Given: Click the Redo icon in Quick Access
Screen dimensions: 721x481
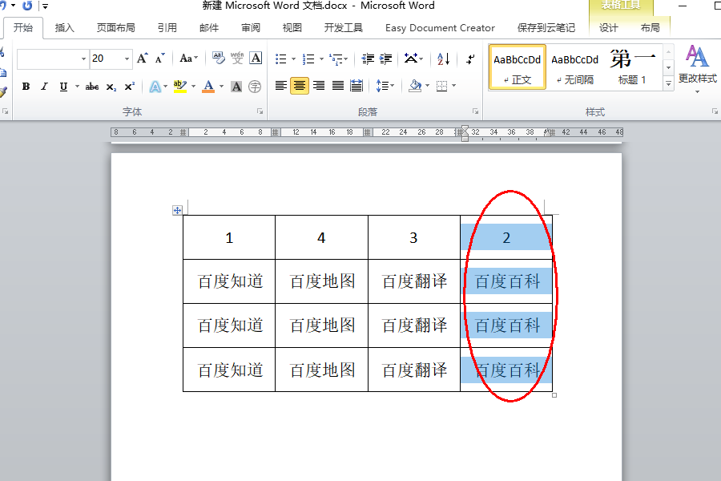Looking at the screenshot, I should pyautogui.click(x=27, y=6).
